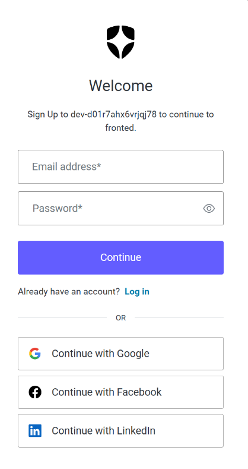Click the word "fronted." in subtitle
Image resolution: width=248 pixels, height=469 pixels.
[120, 128]
